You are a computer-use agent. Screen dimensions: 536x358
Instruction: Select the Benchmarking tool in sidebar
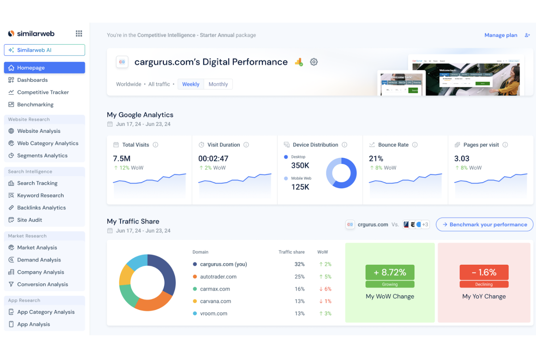[x=35, y=104]
